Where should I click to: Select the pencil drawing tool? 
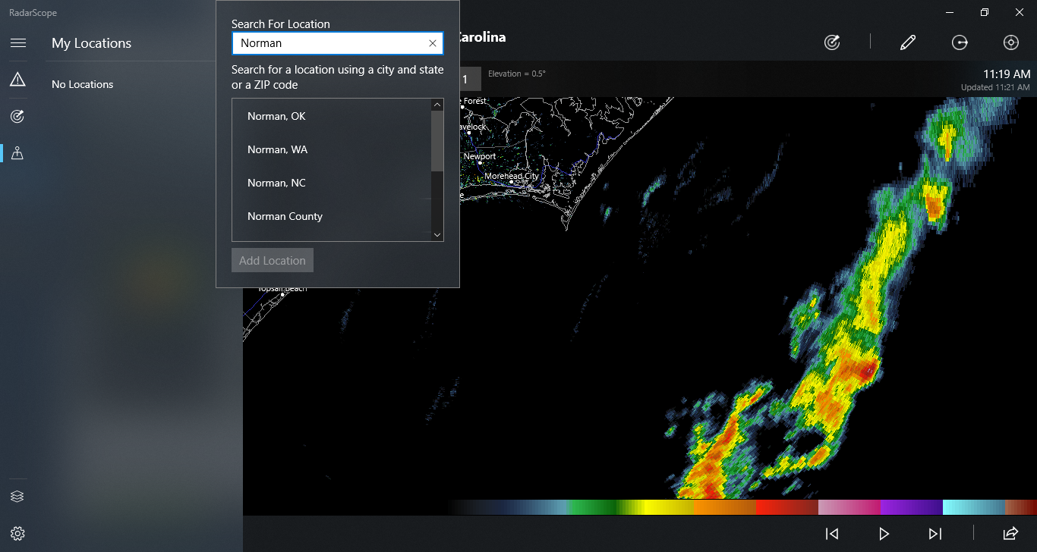click(x=908, y=42)
